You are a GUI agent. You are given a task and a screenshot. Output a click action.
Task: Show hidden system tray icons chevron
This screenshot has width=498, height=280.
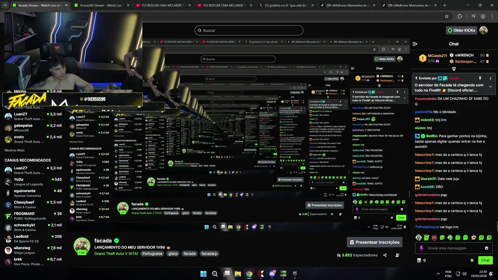point(438,274)
